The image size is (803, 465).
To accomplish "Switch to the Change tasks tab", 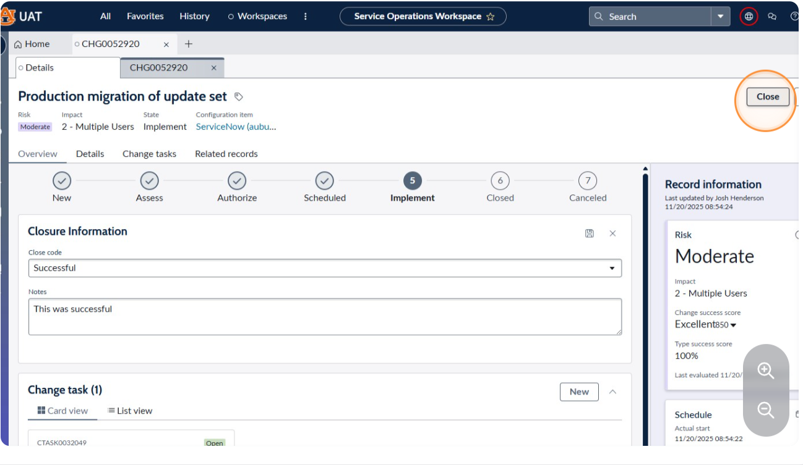I will (x=149, y=154).
